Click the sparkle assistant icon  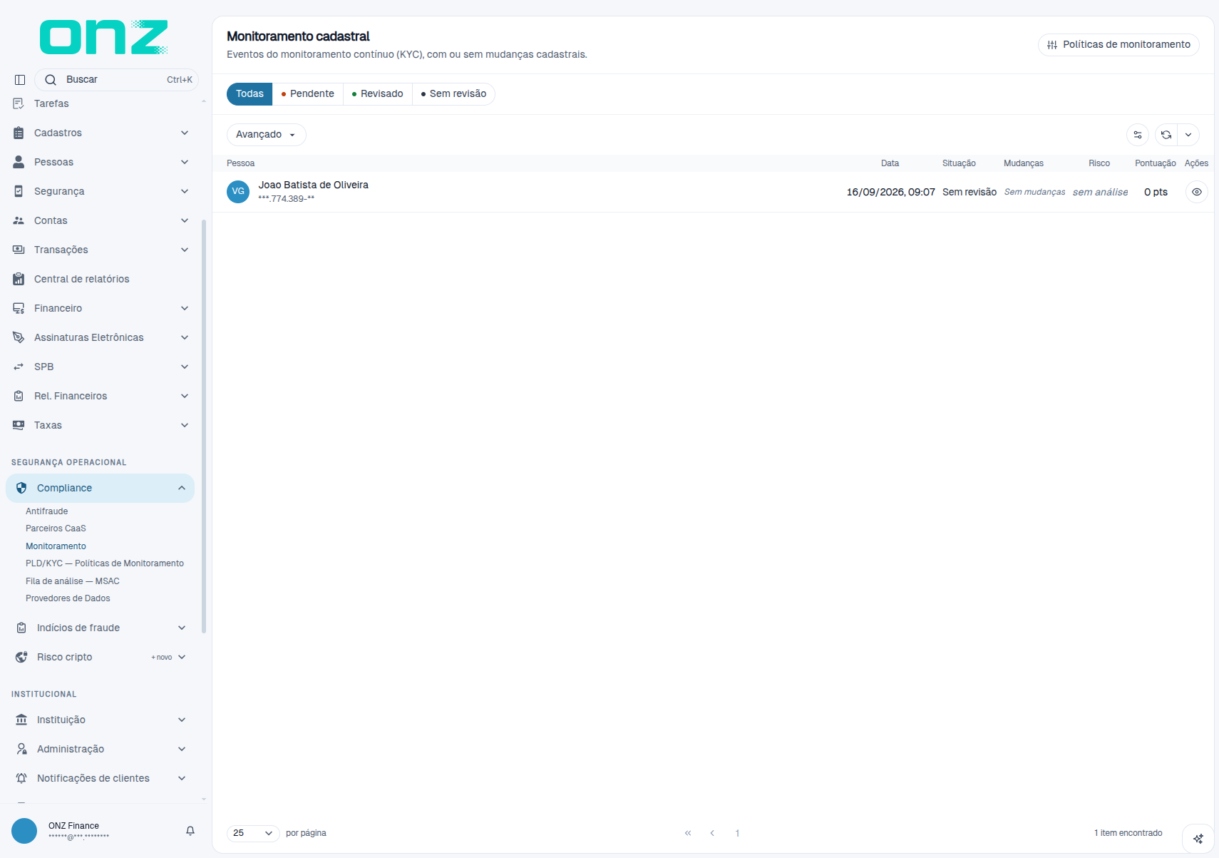tap(1198, 839)
